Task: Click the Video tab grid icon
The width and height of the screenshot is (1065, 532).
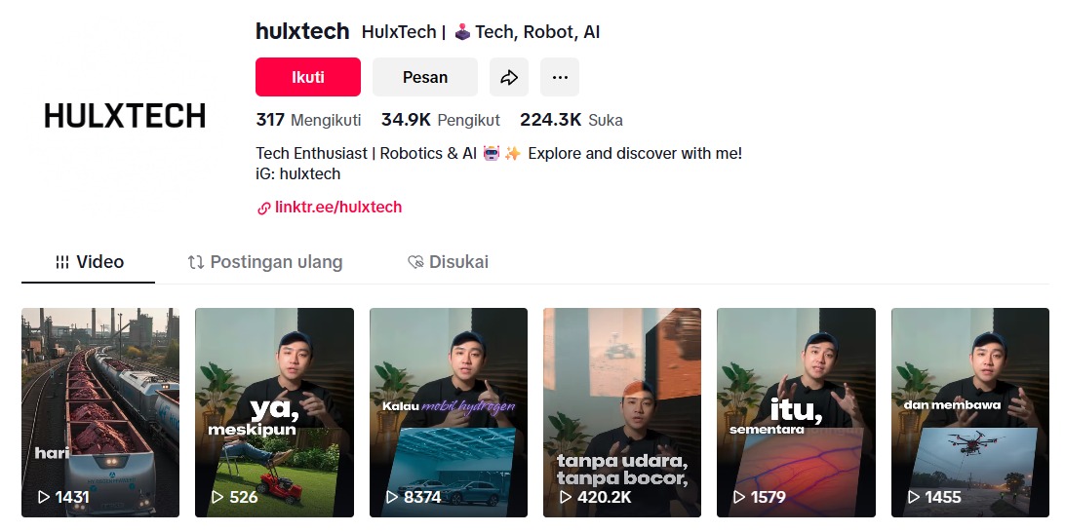Action: (x=62, y=262)
